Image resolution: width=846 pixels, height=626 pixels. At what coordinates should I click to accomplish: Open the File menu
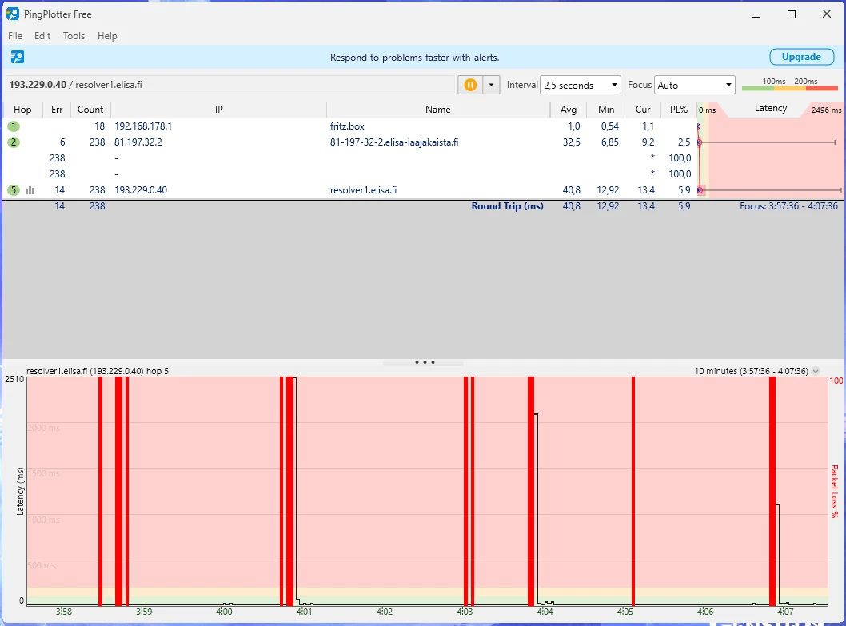click(15, 36)
